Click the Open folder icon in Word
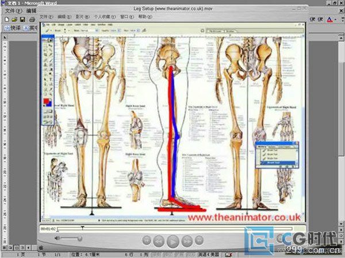This screenshot has height=258, width=345. (14, 20)
